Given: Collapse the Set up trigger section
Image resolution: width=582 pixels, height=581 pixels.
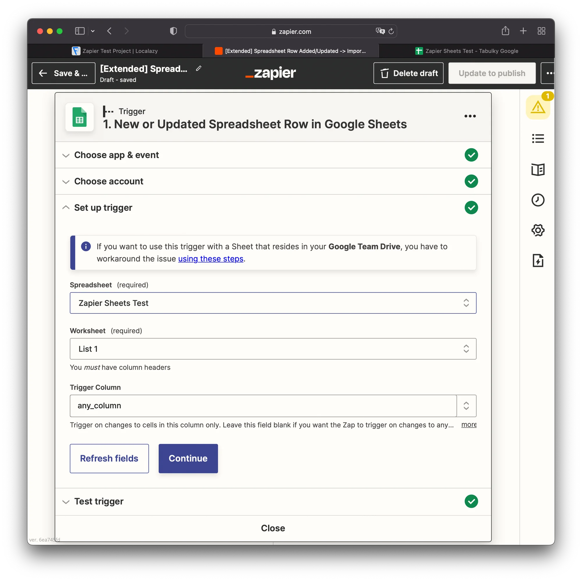Looking at the screenshot, I should tap(103, 208).
